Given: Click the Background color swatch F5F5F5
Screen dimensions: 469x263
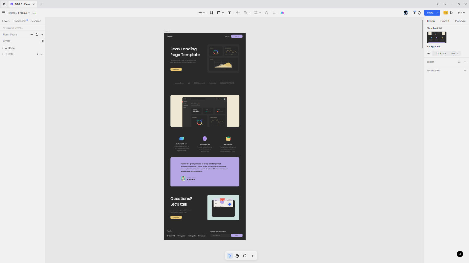Looking at the screenshot, I should tap(435, 53).
